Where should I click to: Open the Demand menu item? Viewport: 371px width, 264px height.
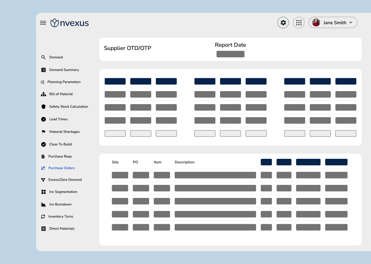[x=56, y=57]
